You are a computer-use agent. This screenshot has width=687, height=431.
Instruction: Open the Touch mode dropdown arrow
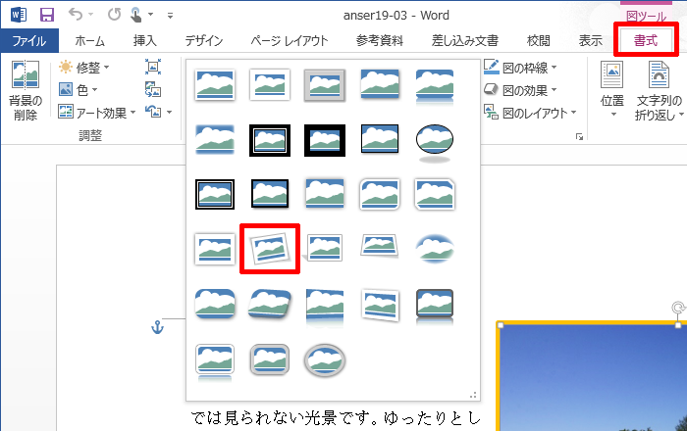click(x=150, y=15)
